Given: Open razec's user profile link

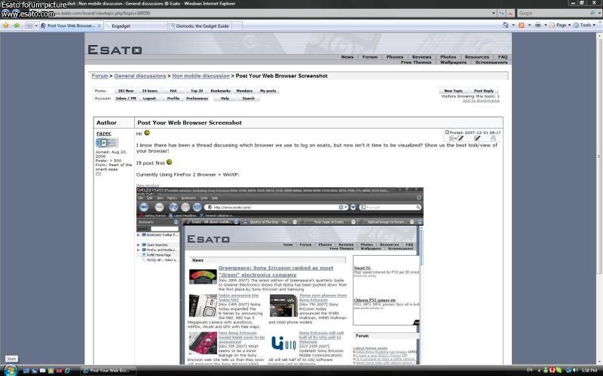Looking at the screenshot, I should coord(104,133).
